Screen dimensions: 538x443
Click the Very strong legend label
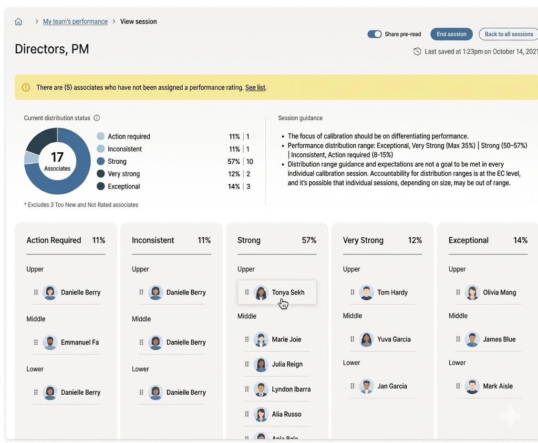pyautogui.click(x=124, y=174)
